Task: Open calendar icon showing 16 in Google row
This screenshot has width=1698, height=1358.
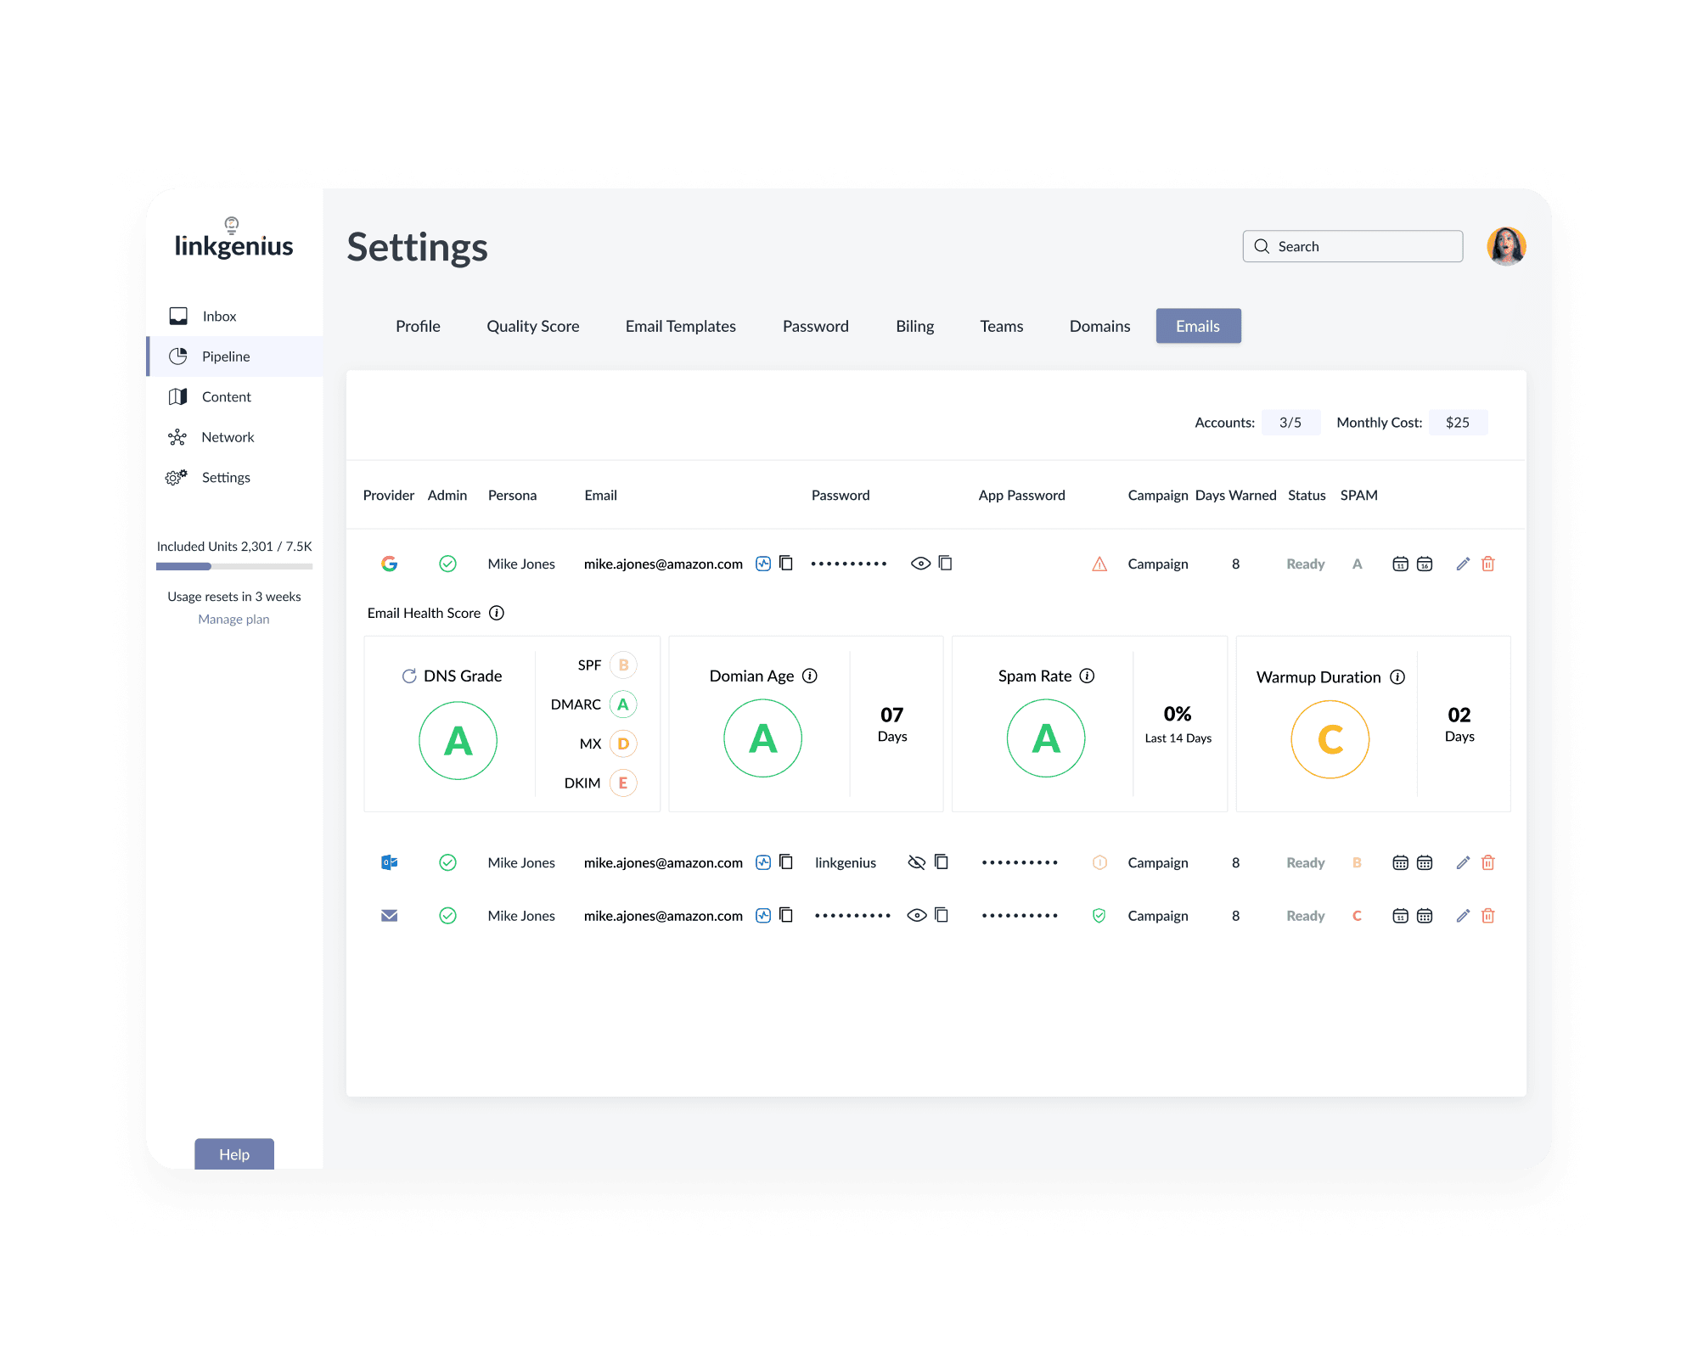Action: tap(1425, 564)
